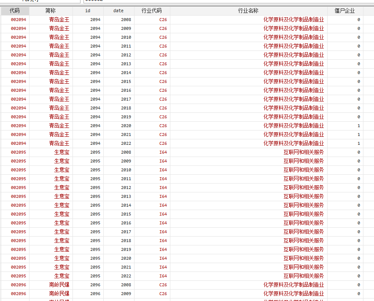Click the C26 code in 青岛金王 2008 row
374x301 pixels.
[163, 20]
